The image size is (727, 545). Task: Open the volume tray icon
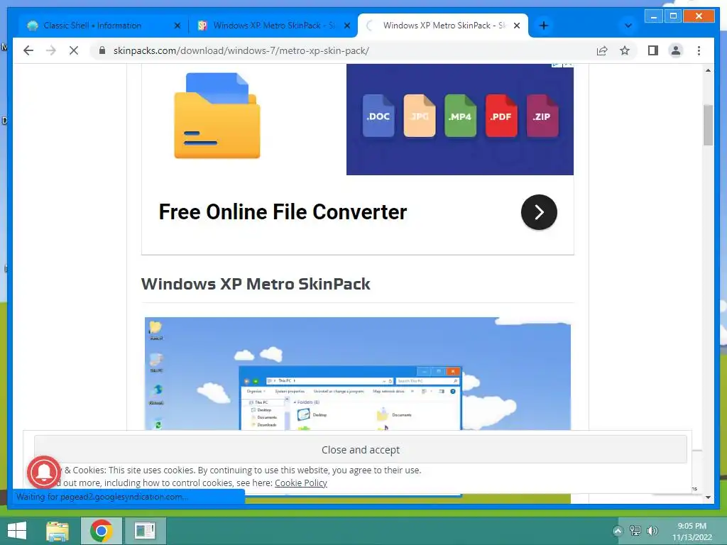click(652, 531)
